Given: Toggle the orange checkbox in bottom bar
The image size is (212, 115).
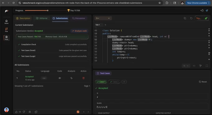Looking at the screenshot, I should click(78, 112).
